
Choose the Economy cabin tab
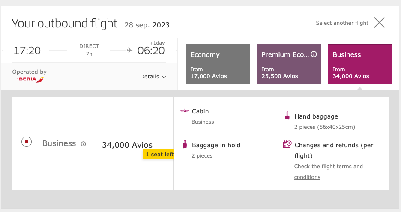[x=218, y=64]
